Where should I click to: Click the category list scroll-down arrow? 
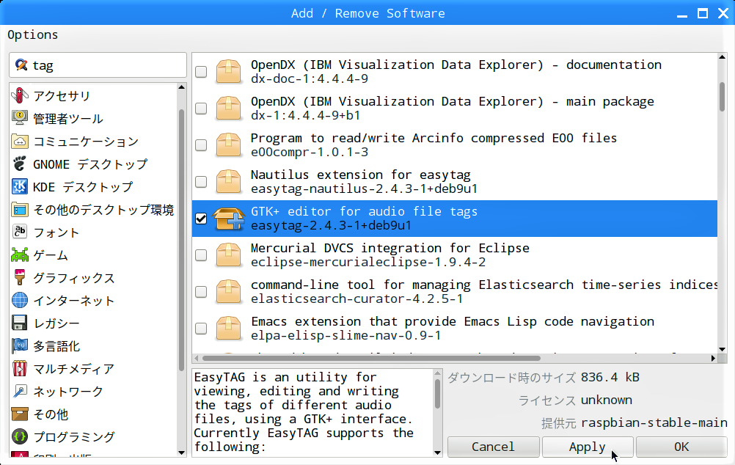point(182,453)
